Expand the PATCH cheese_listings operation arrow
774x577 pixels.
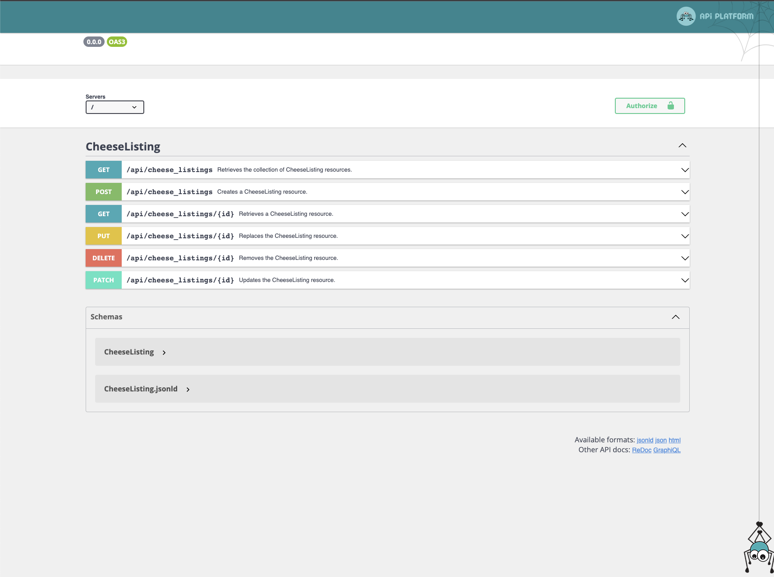(685, 280)
